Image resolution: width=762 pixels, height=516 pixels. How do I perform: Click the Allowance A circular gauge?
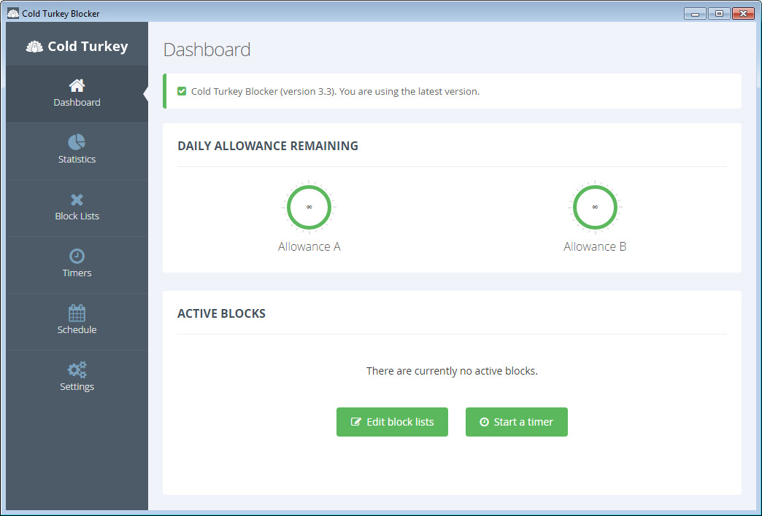point(309,207)
